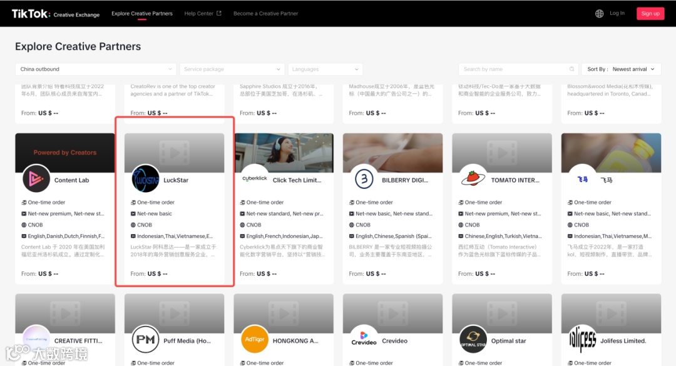Click Powered by Creators banner thumbnail
This screenshot has height=366, width=676.
pyautogui.click(x=65, y=153)
